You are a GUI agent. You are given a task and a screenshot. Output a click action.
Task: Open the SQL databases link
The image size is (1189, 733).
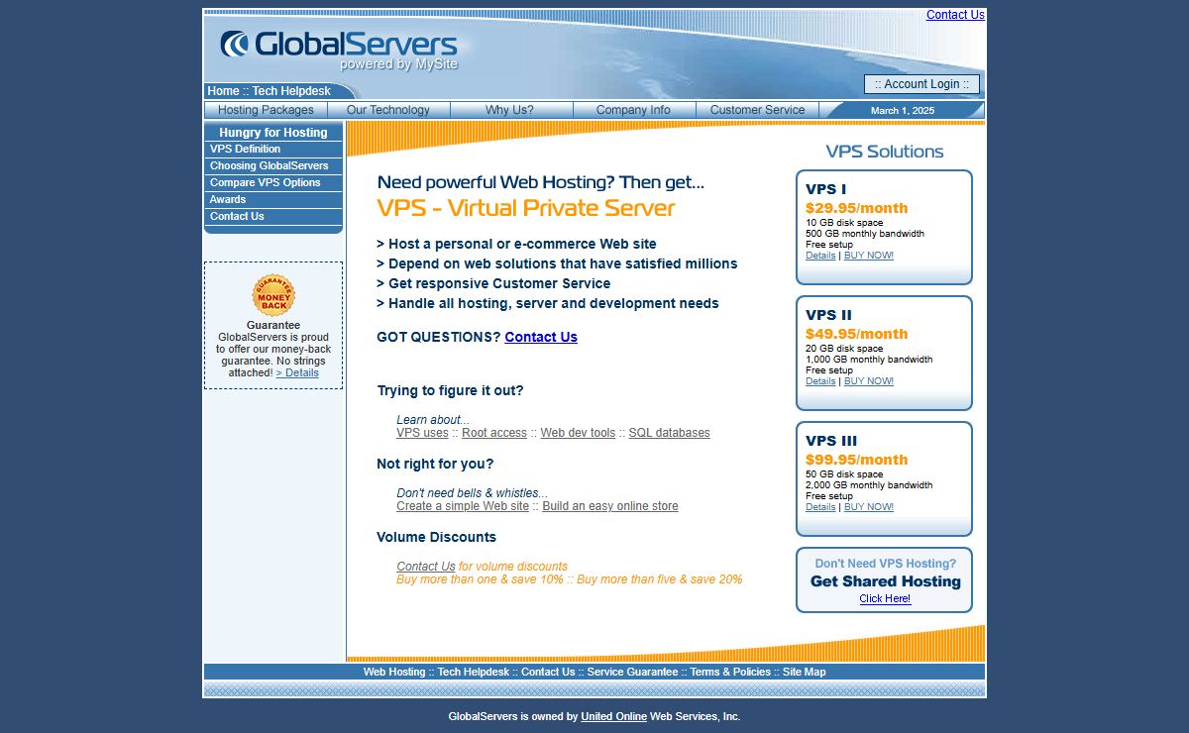point(669,433)
